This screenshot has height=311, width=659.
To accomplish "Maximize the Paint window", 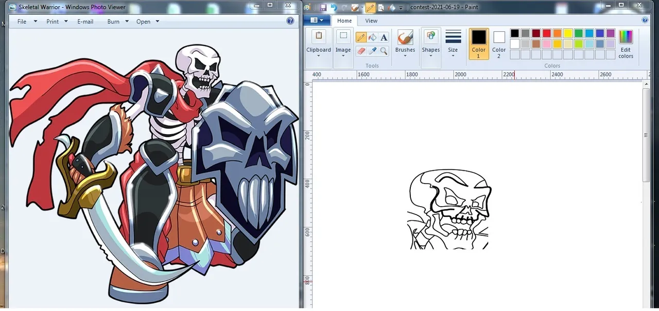I will (x=621, y=5).
